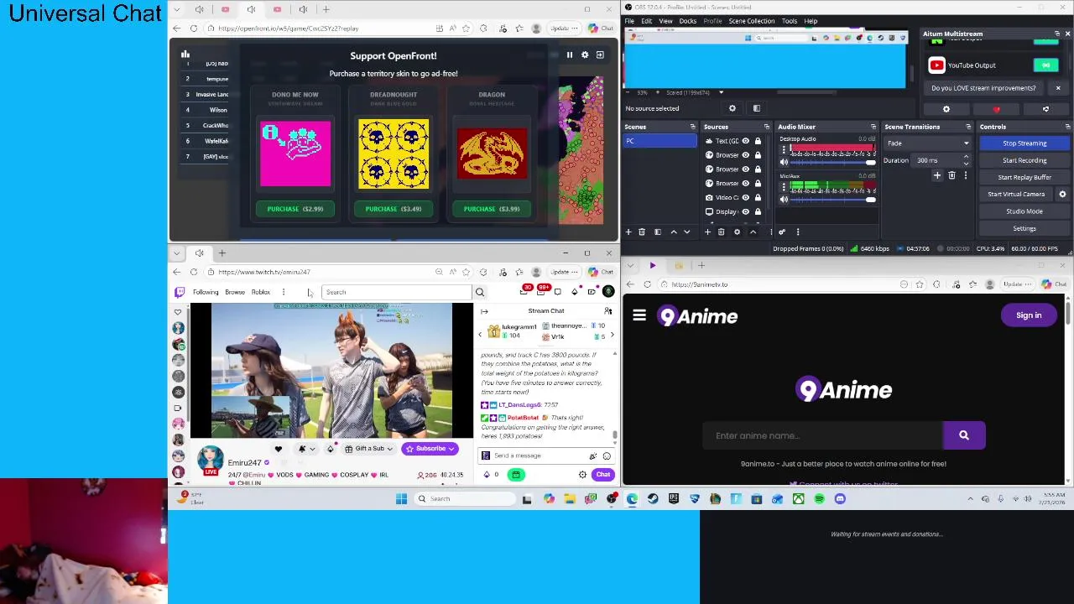Click Stop Streaming in OBS Controls
The width and height of the screenshot is (1074, 604).
pyautogui.click(x=1024, y=143)
